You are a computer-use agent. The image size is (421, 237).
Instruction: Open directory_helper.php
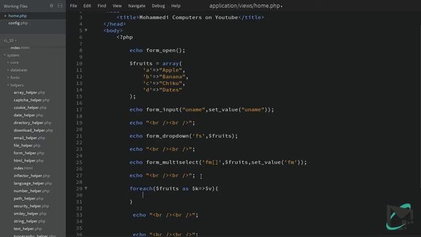[32, 122]
